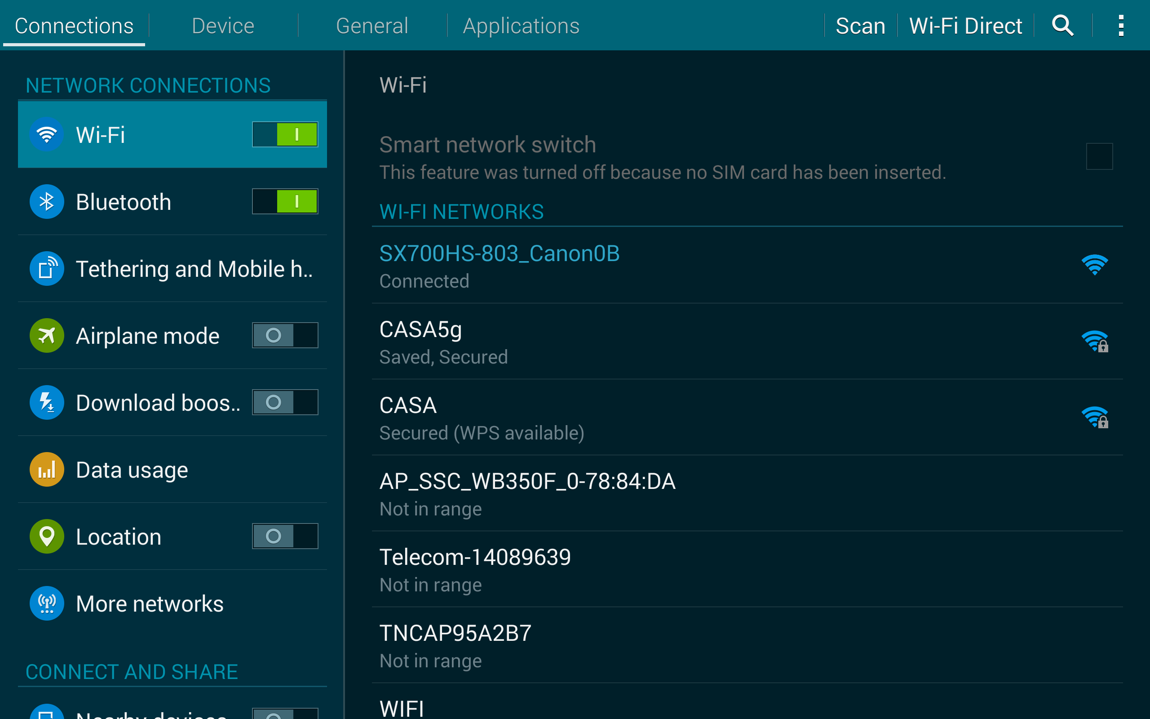Select the Wi-Fi icon in the sidebar
This screenshot has width=1150, height=719.
point(46,134)
